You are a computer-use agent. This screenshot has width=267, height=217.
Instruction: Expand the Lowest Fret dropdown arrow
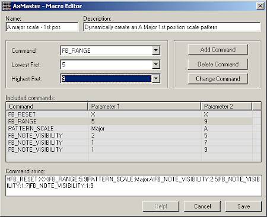pos(156,65)
